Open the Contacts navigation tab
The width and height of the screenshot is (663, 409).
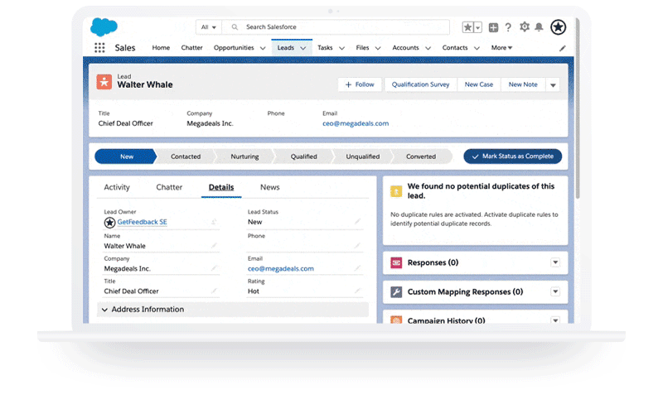(455, 48)
